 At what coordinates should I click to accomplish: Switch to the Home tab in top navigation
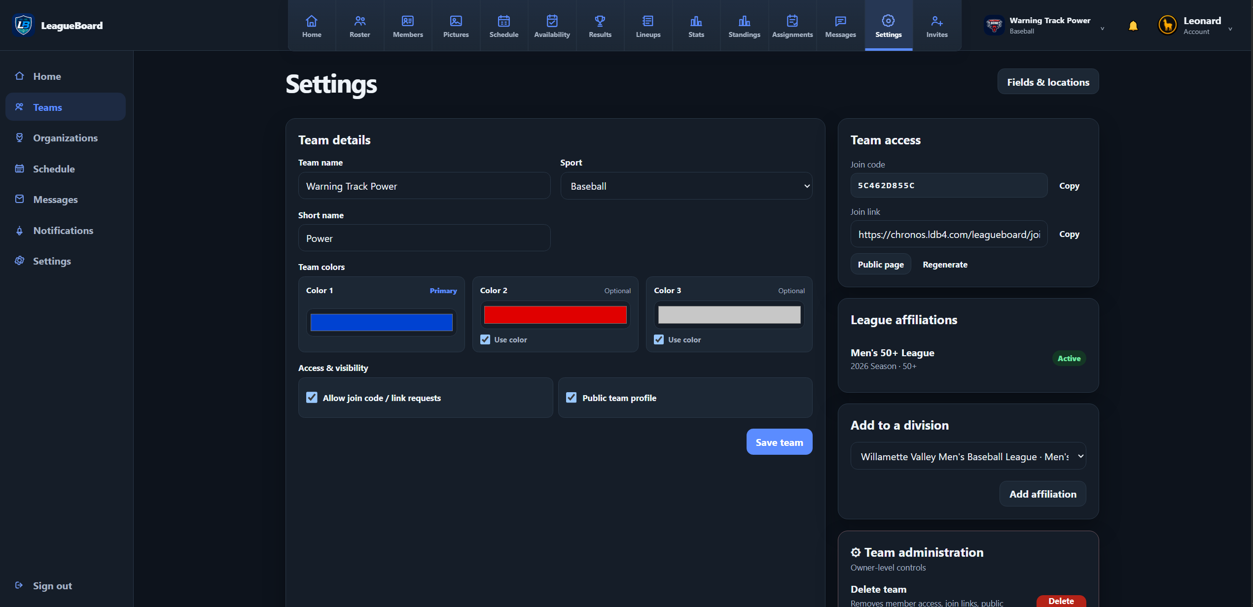coord(312,26)
